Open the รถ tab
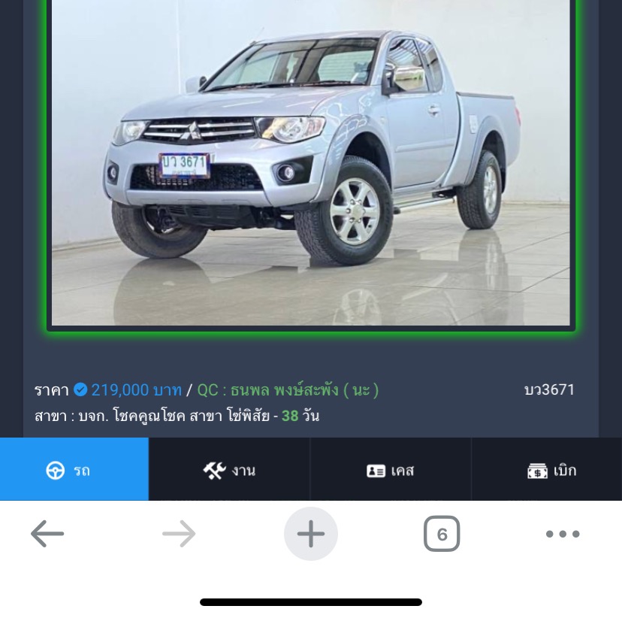 (74, 469)
